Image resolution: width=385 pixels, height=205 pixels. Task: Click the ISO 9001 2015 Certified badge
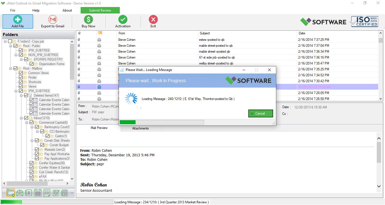[x=364, y=21]
